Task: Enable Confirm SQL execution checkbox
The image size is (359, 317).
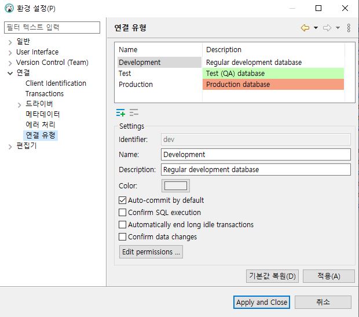Action: click(x=123, y=213)
